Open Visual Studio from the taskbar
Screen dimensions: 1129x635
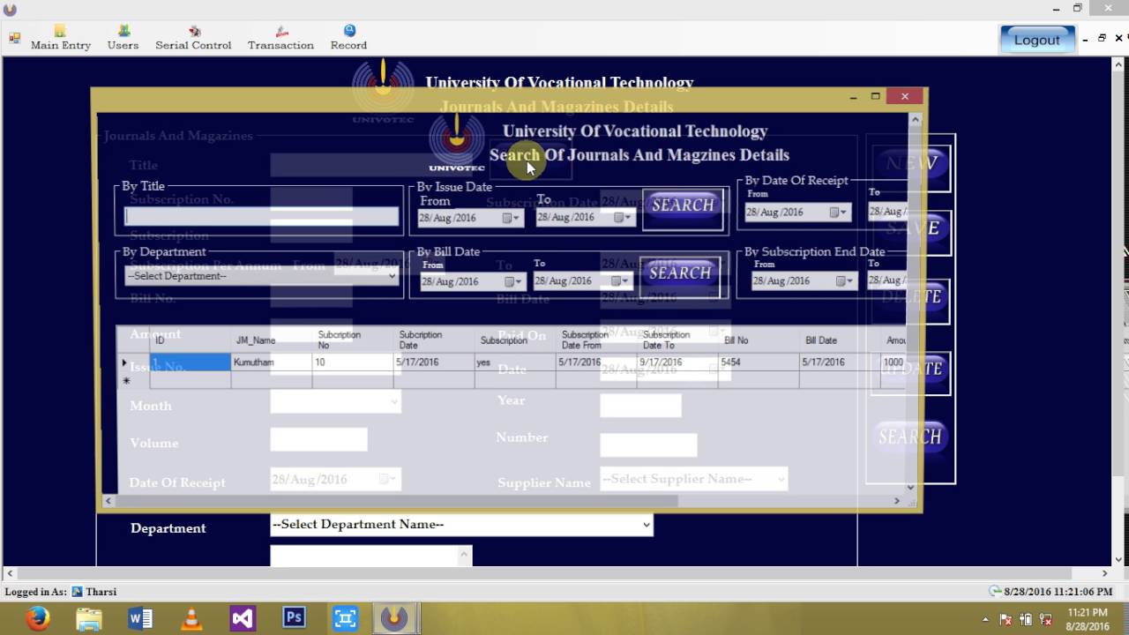click(243, 619)
